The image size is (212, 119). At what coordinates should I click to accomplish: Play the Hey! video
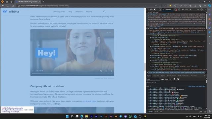point(33,71)
